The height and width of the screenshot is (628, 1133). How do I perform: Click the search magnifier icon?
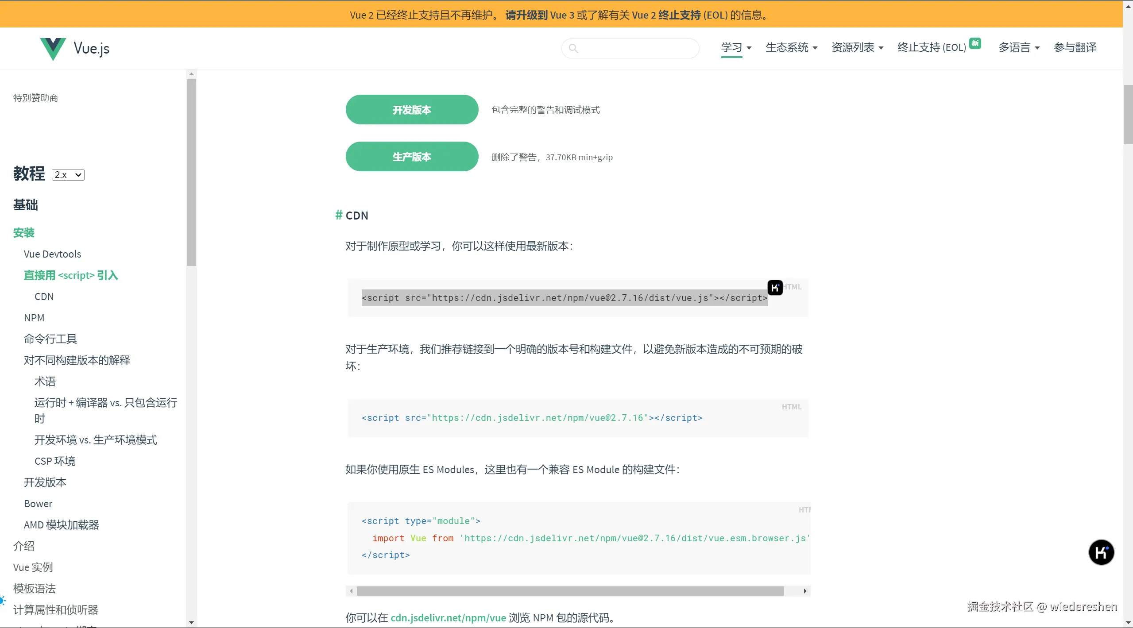click(573, 48)
